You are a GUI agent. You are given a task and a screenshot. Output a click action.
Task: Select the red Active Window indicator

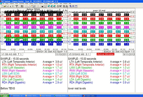pos(105,54)
